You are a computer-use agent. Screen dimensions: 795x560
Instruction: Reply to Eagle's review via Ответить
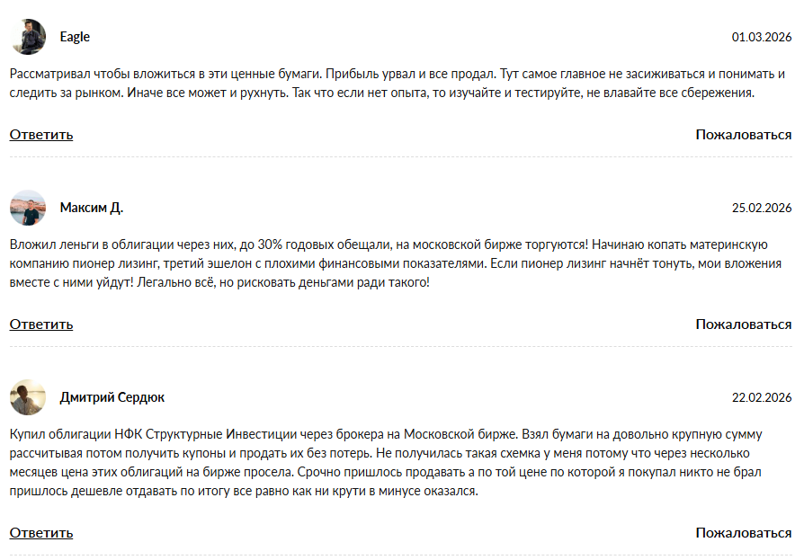point(41,135)
